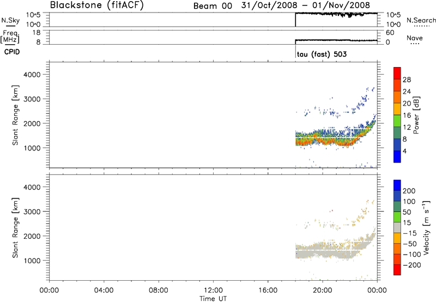The image size is (436, 302).
Task: Click the Blackstone (fitACF) plot title
Action: pos(97,5)
